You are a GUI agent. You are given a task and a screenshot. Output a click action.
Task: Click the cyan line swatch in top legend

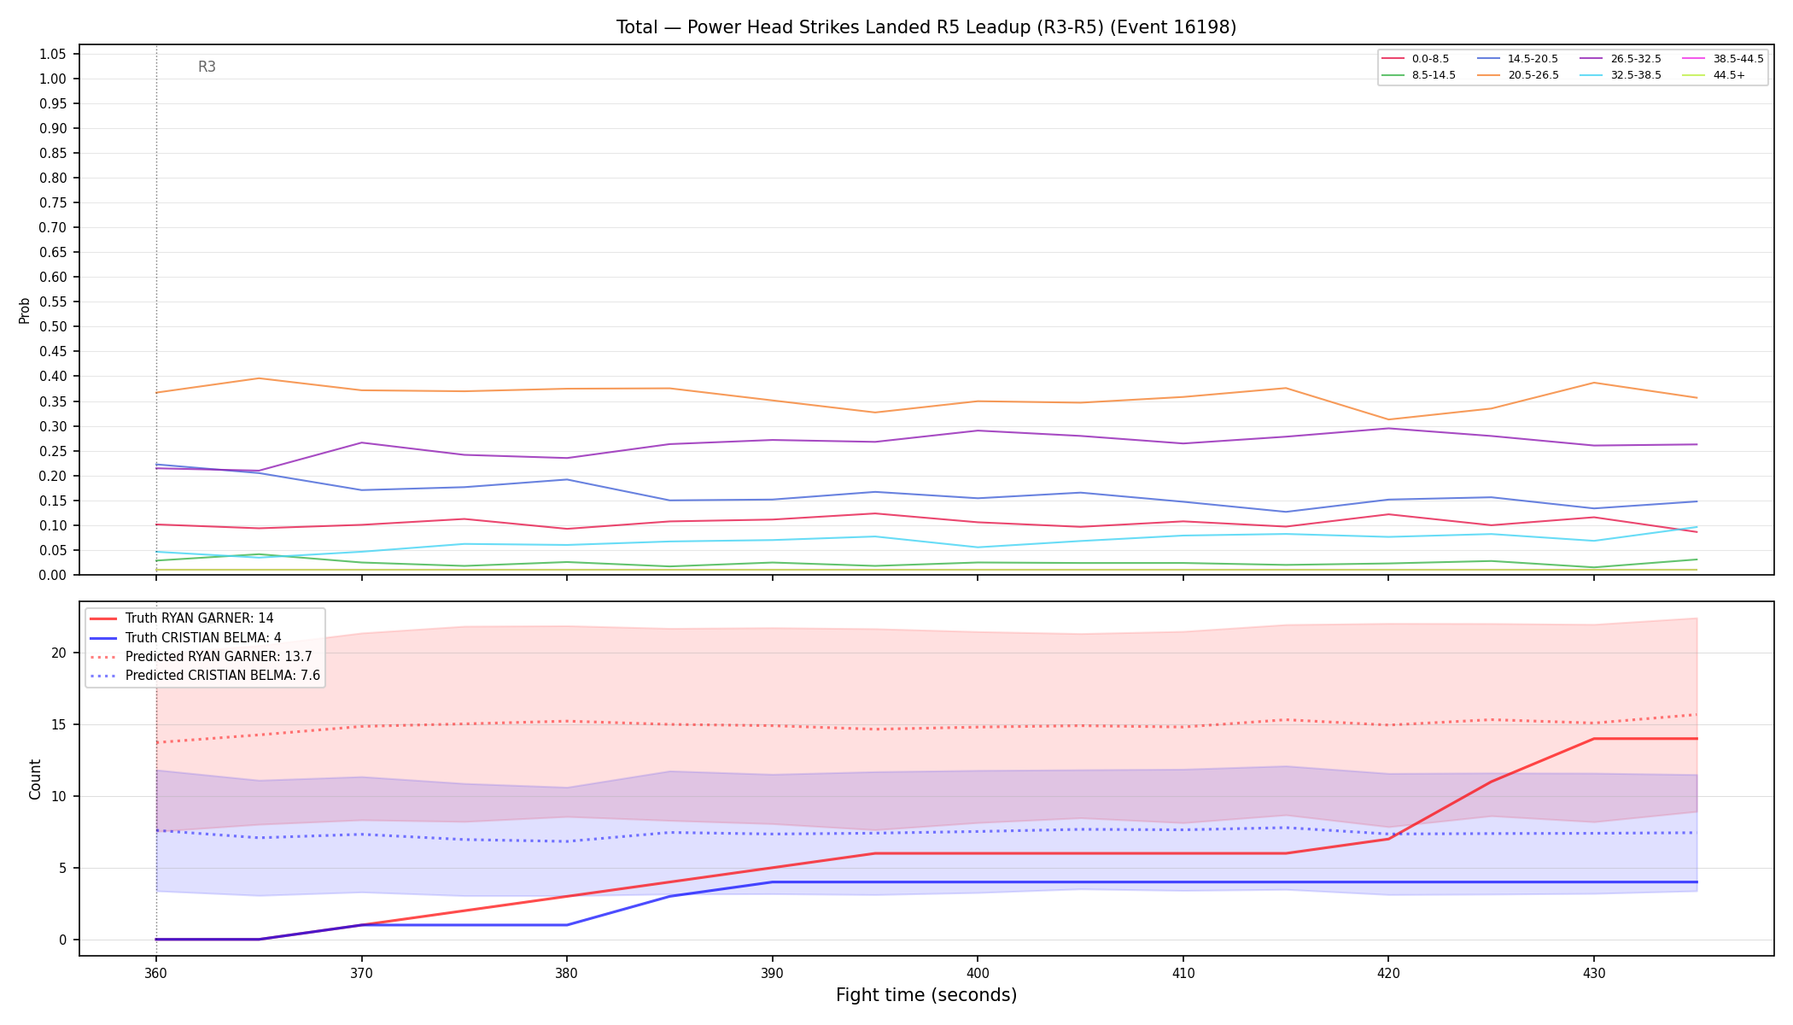pos(1592,75)
